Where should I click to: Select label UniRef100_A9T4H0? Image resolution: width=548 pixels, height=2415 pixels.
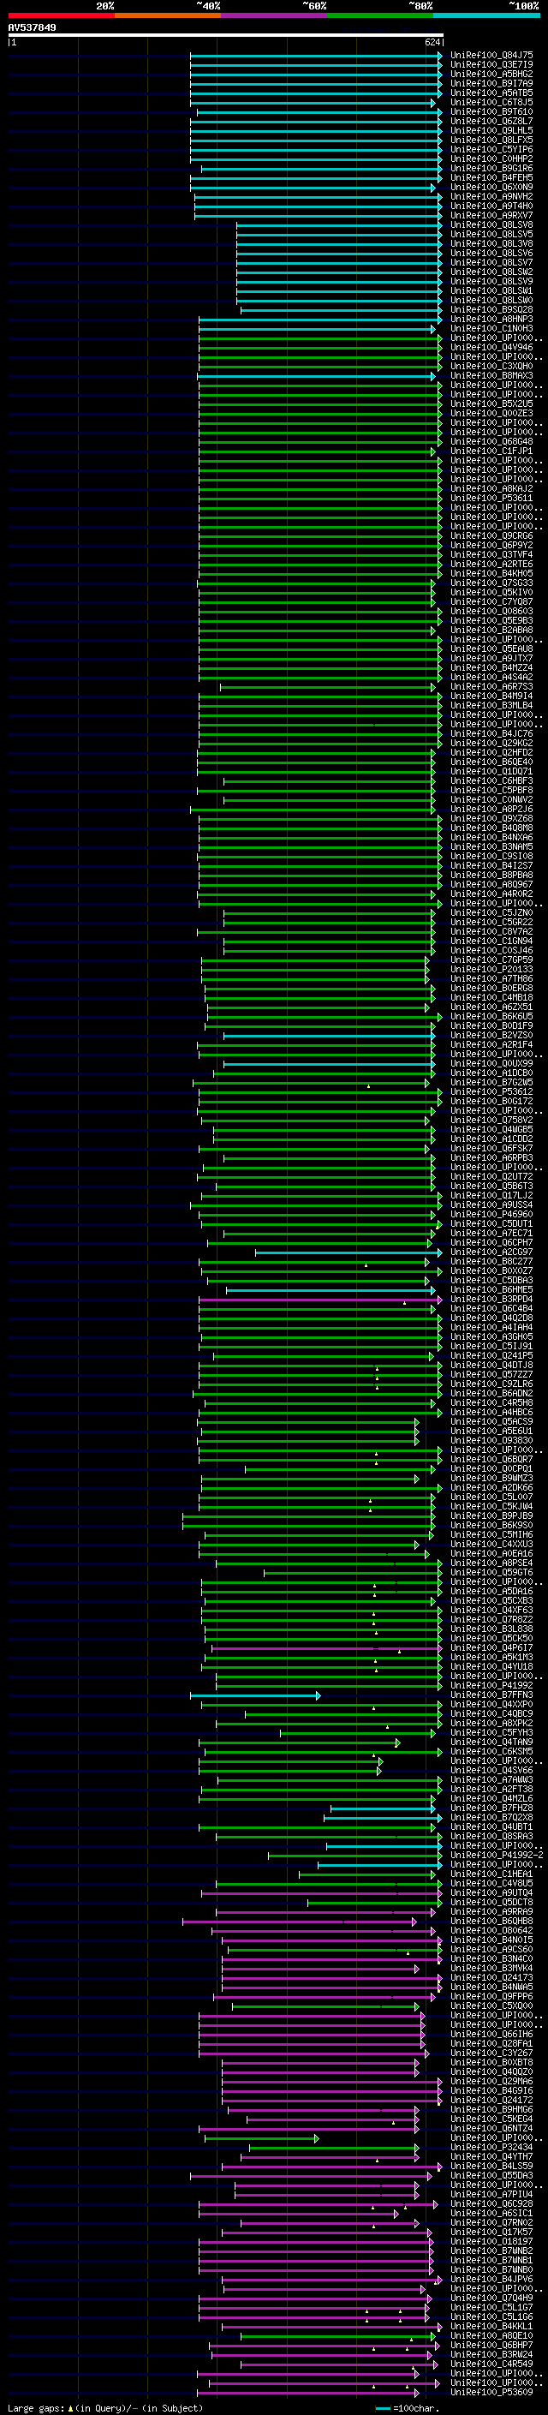tap(491, 206)
